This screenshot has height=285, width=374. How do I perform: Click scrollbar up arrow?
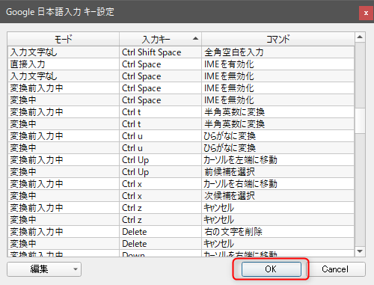(360, 37)
